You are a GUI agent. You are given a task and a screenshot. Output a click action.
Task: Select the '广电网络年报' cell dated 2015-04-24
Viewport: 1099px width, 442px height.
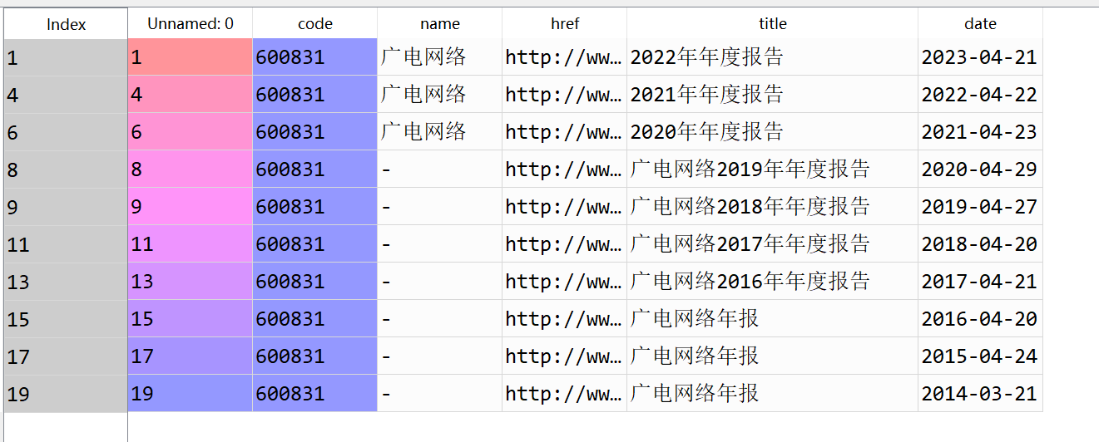pyautogui.click(x=773, y=356)
